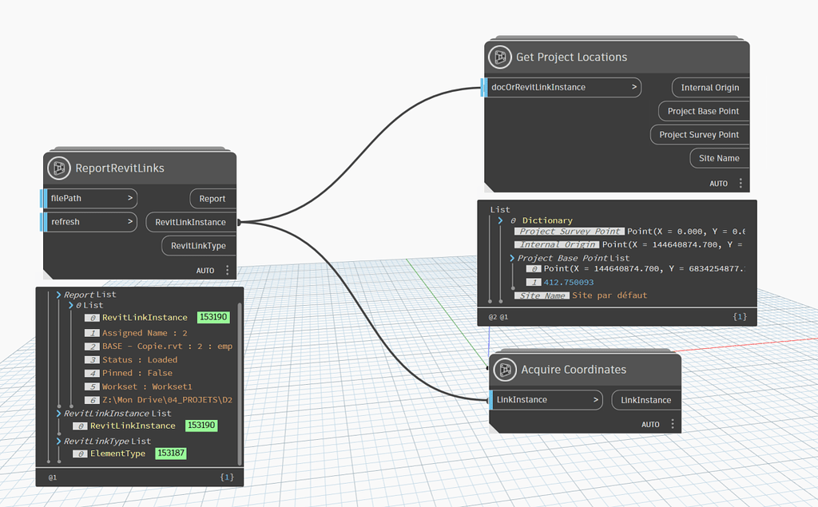Image resolution: width=818 pixels, height=507 pixels.
Task: Click the filePath input port arrow
Action: point(132,198)
